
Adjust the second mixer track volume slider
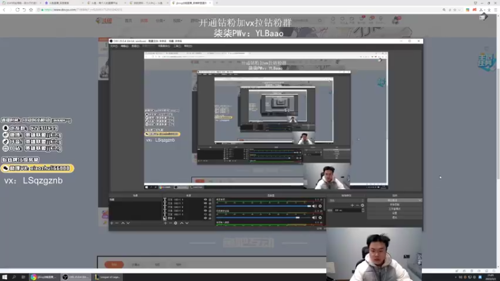(x=264, y=217)
